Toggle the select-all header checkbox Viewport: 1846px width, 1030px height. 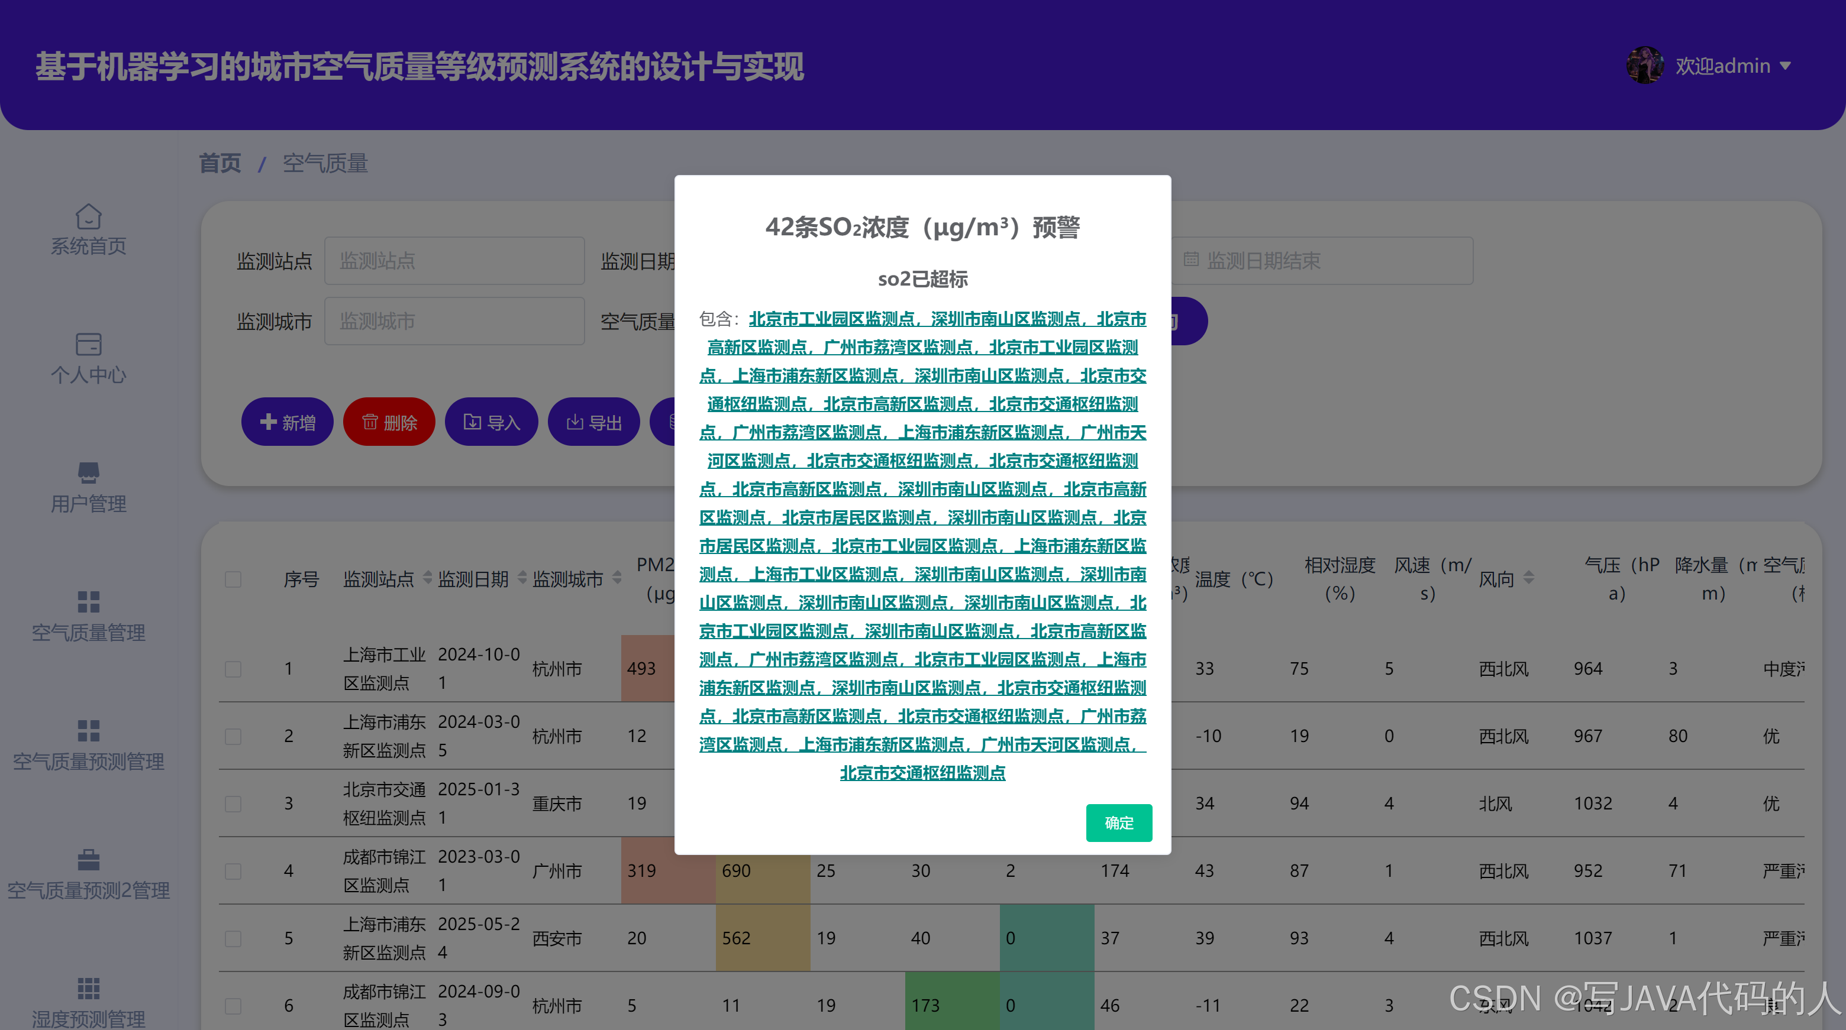click(x=233, y=579)
